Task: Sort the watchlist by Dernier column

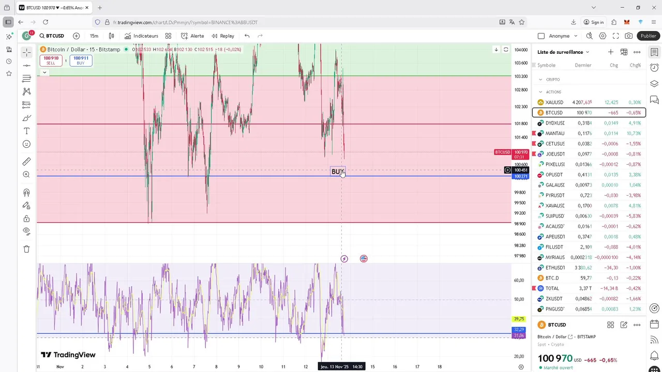Action: pyautogui.click(x=583, y=65)
